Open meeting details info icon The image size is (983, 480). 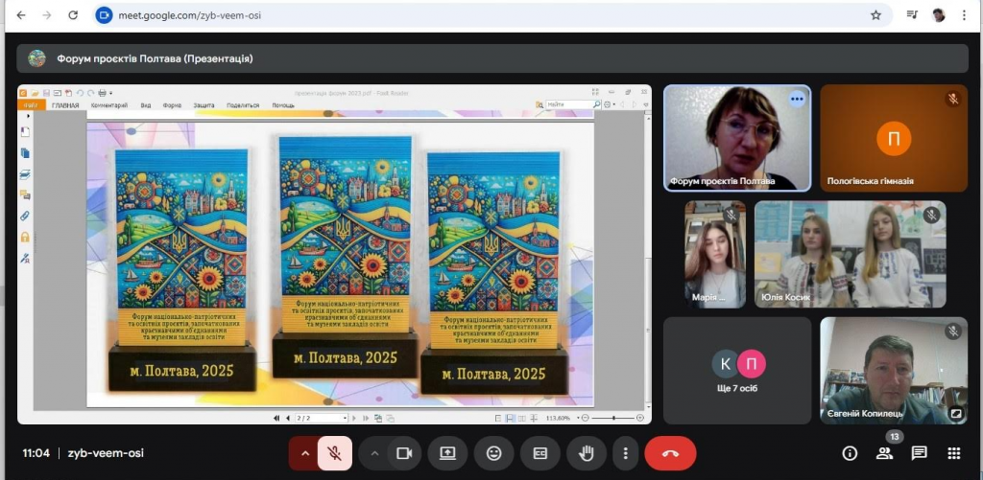(x=850, y=453)
